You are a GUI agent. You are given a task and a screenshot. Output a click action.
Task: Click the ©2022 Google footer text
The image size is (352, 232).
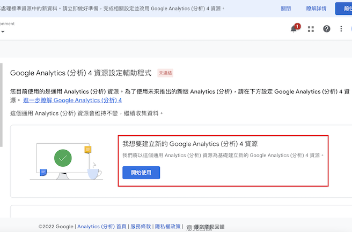pyautogui.click(x=56, y=227)
